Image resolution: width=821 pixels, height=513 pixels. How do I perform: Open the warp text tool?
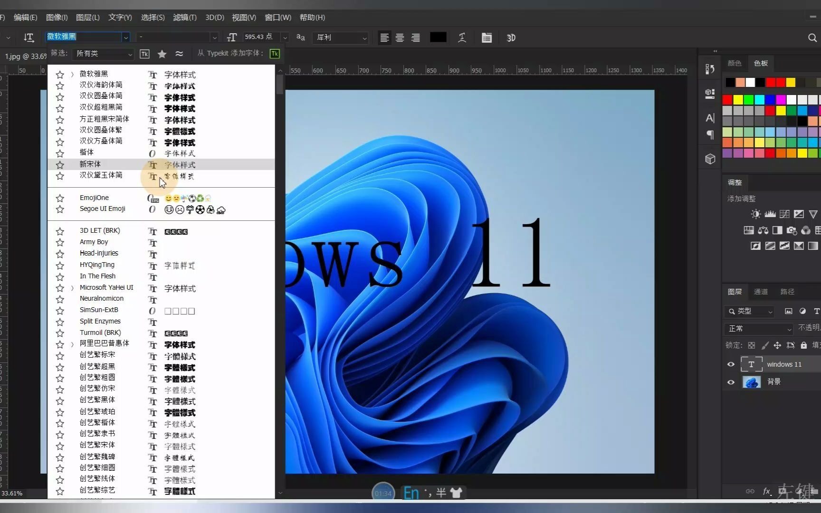coord(462,38)
